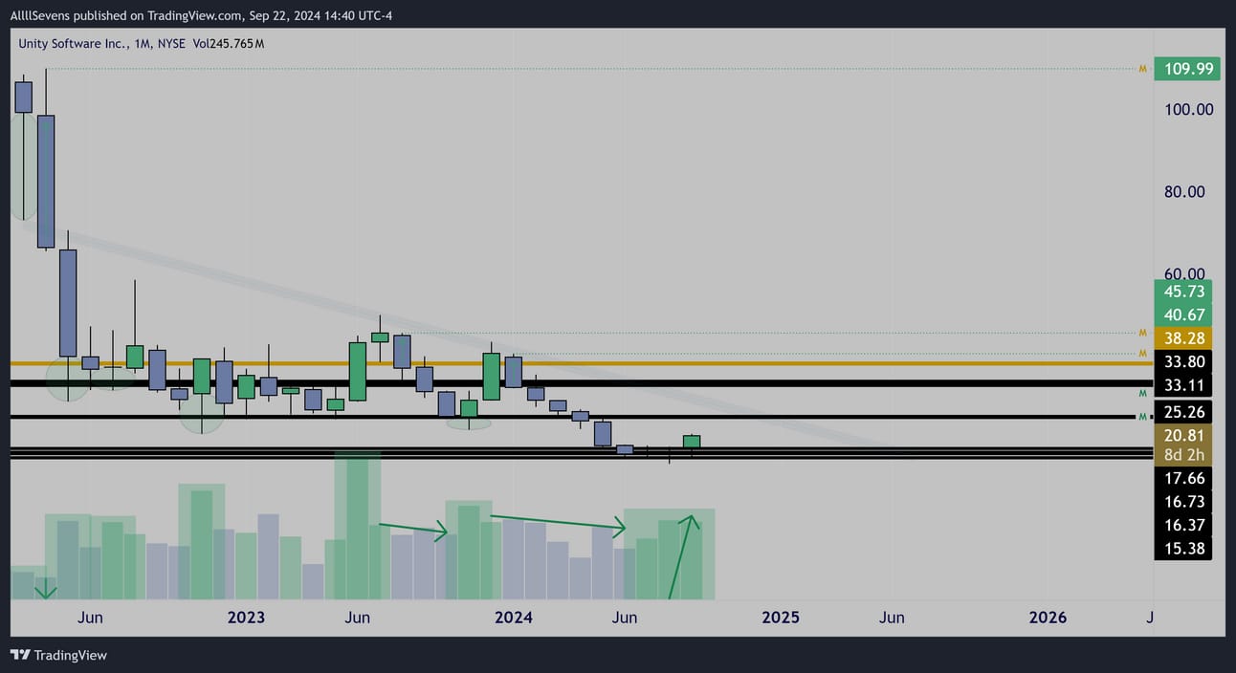Select the green 40.67 price label
This screenshot has width=1236, height=673.
point(1183,315)
